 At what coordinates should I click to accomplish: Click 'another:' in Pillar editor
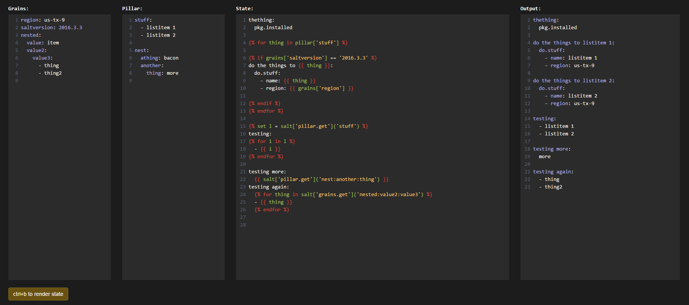tap(152, 66)
